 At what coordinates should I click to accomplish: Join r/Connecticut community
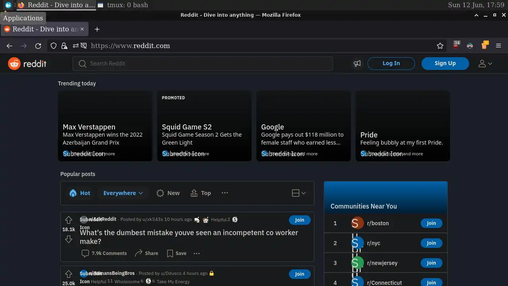coord(431,282)
